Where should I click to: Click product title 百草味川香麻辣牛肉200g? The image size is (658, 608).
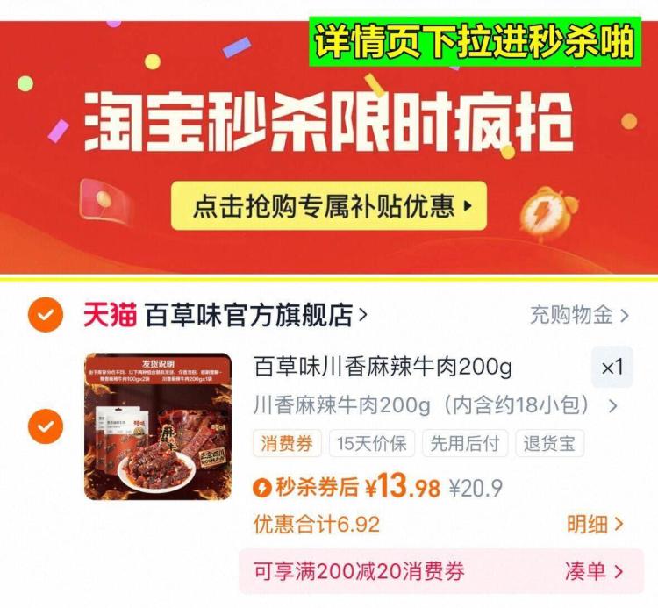(x=383, y=367)
